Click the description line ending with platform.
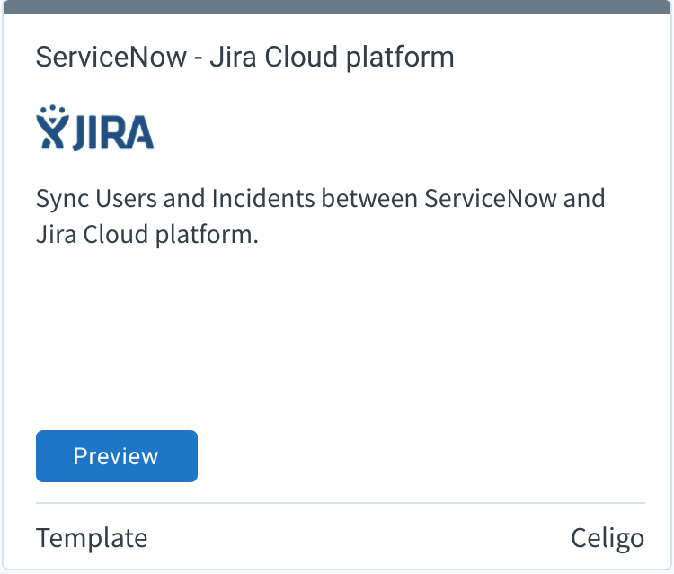Viewport: 674px width, 574px height. [x=147, y=235]
